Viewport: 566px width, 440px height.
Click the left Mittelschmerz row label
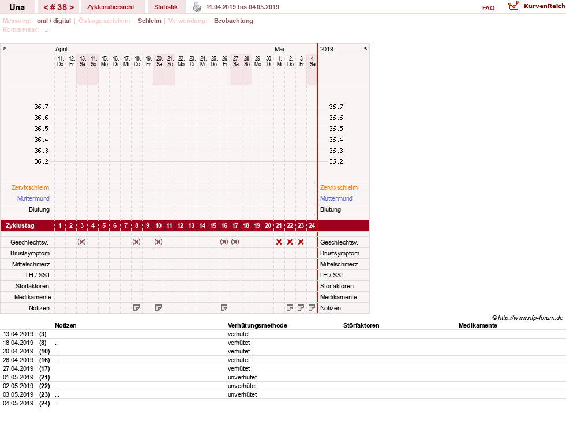pos(31,264)
